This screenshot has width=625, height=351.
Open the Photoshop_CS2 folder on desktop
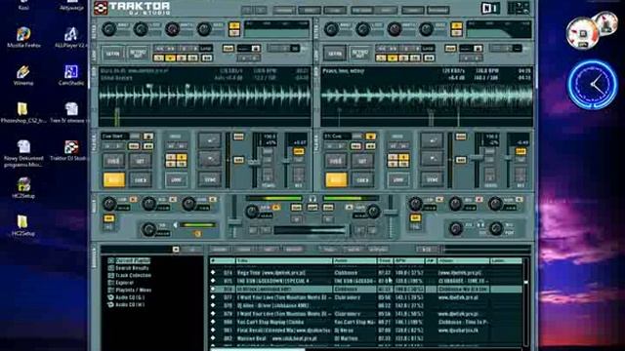(x=22, y=113)
